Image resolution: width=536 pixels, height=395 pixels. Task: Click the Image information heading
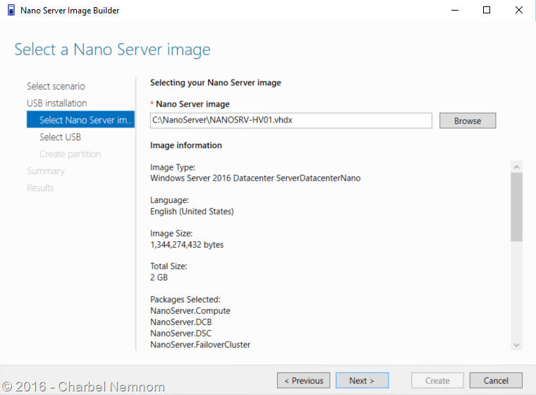[186, 145]
